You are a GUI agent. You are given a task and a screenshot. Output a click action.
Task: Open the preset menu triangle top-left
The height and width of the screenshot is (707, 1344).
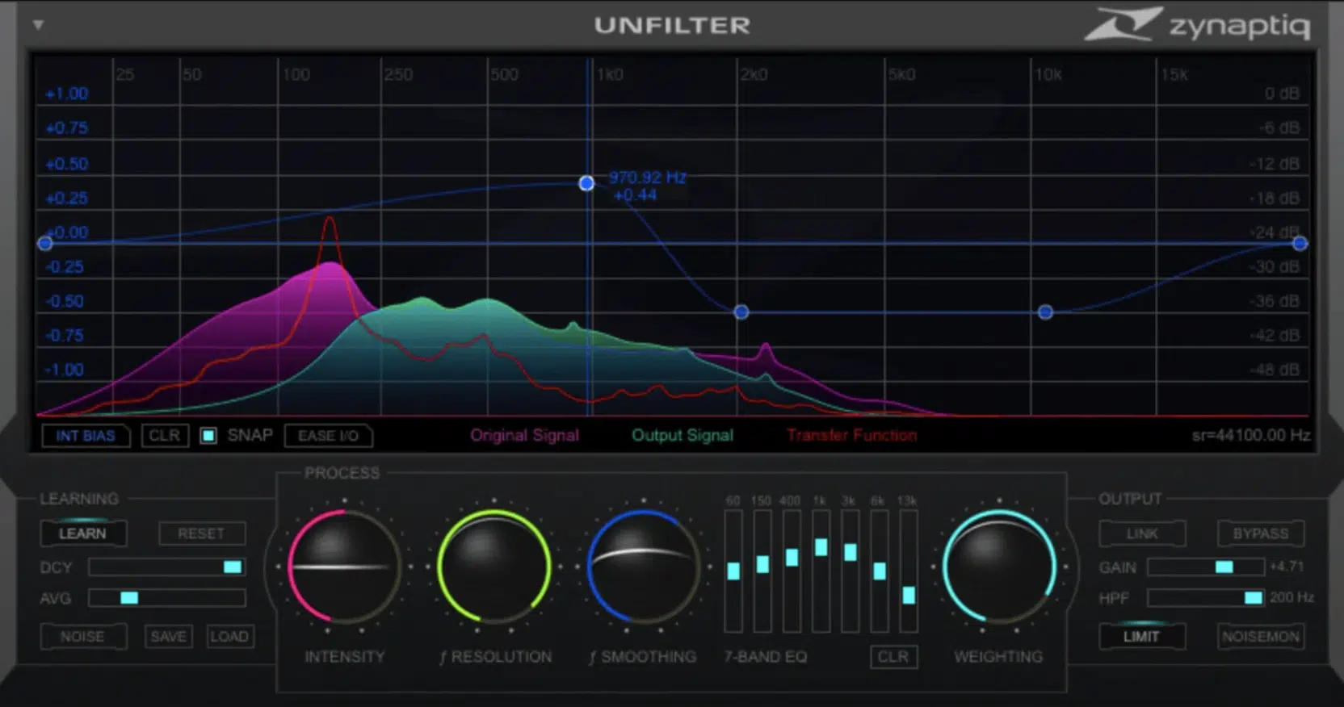coord(38,25)
